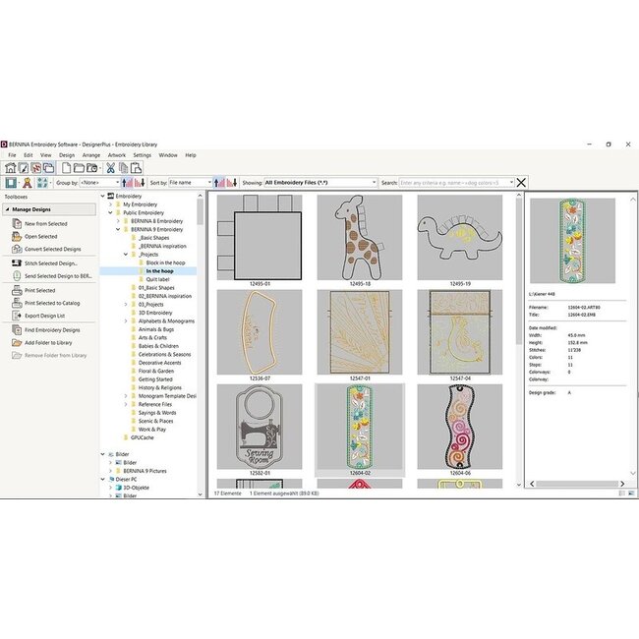
Task: Click Print Selected to Catalog
Action: 52,303
